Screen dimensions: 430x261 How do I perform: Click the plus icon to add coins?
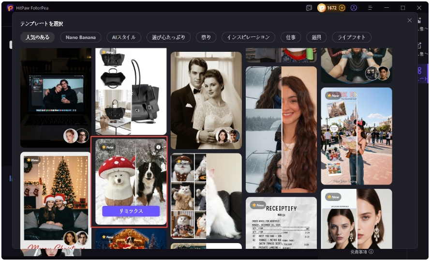click(342, 8)
